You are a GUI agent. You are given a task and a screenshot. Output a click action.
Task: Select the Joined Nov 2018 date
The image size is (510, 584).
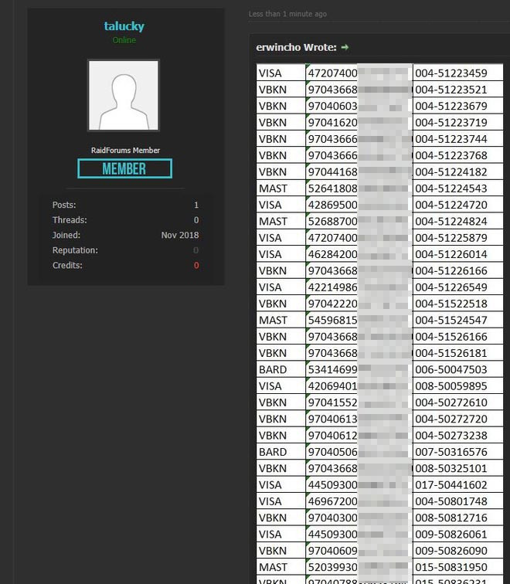(x=179, y=235)
